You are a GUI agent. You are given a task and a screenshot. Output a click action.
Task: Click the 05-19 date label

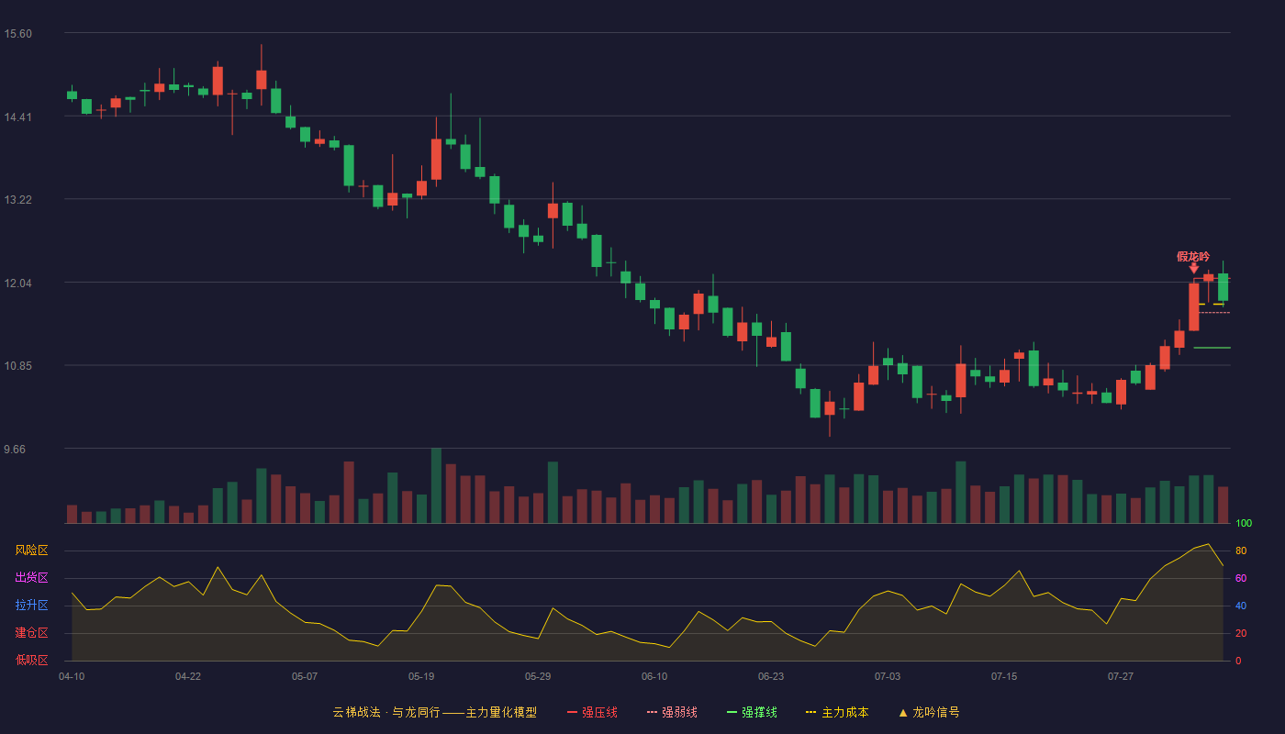tap(421, 676)
